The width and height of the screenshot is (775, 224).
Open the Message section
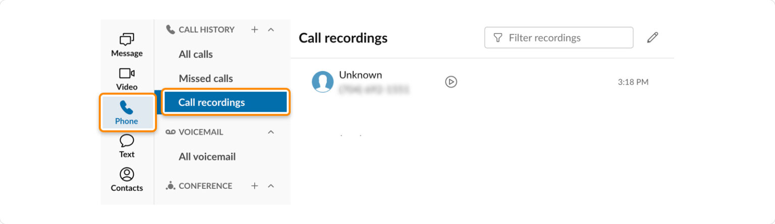pyautogui.click(x=127, y=45)
